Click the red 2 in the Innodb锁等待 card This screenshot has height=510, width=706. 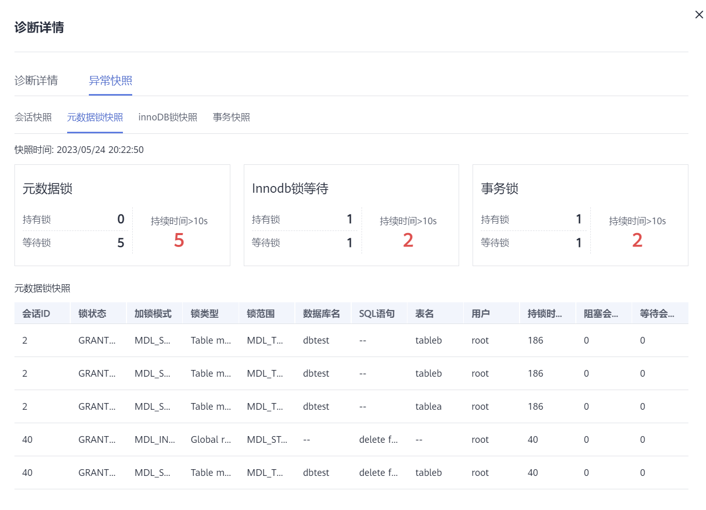pos(408,240)
